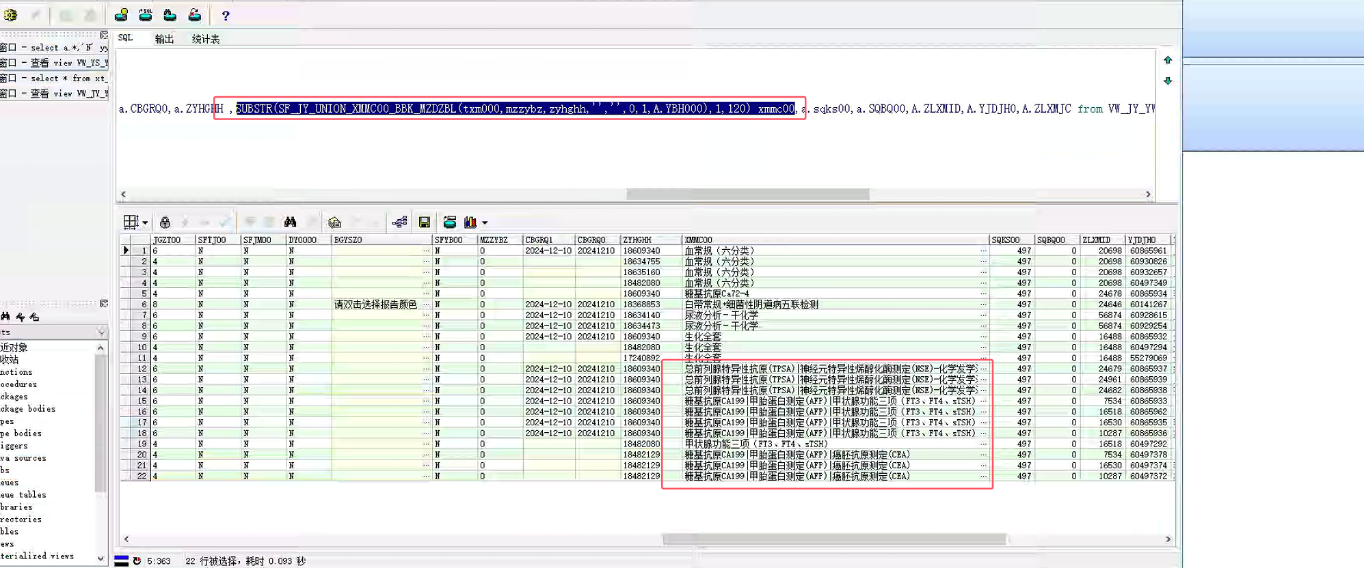Select 'Package bodies' in object browser
1364x568 pixels.
28,409
